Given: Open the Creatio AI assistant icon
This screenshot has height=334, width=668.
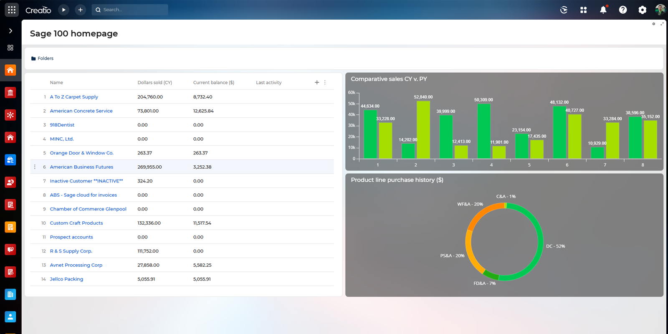Looking at the screenshot, I should (x=564, y=10).
